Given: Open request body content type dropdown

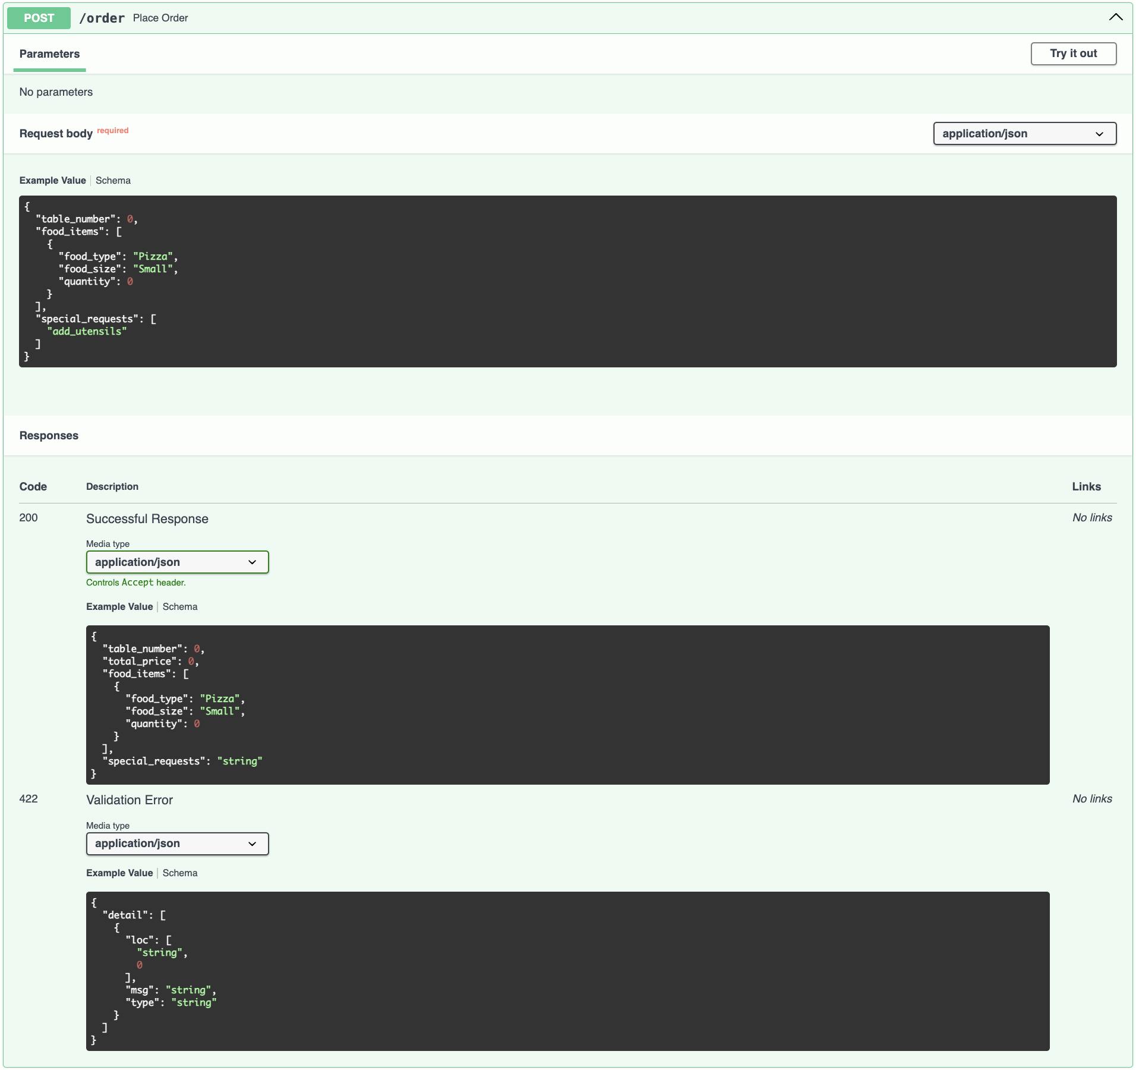Looking at the screenshot, I should [1024, 134].
